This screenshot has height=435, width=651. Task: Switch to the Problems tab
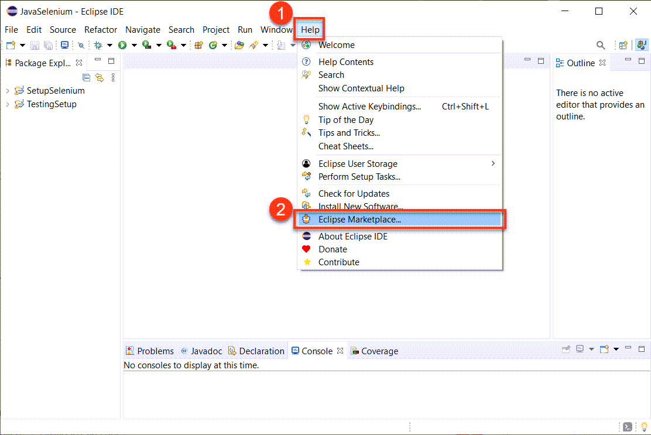coord(150,351)
